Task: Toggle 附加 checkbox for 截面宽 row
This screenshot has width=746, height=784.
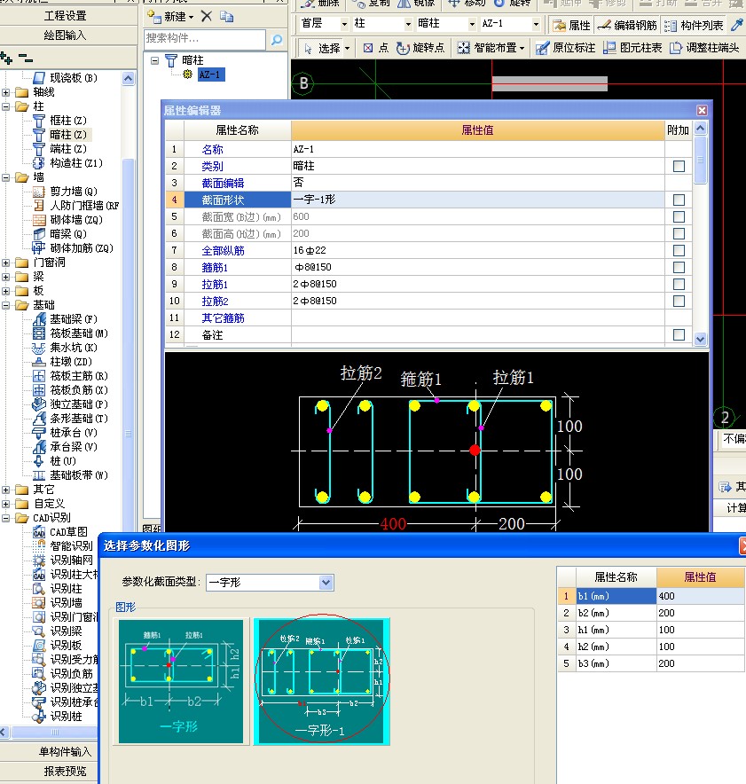Action: [679, 216]
